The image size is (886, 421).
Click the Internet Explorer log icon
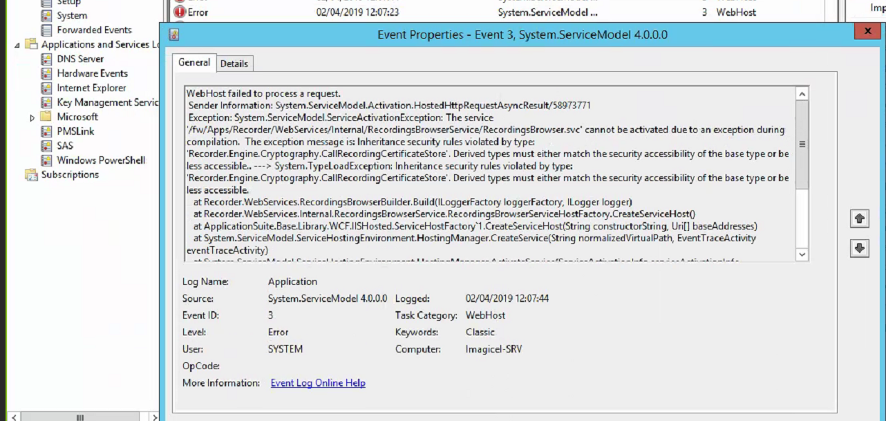[x=46, y=88]
